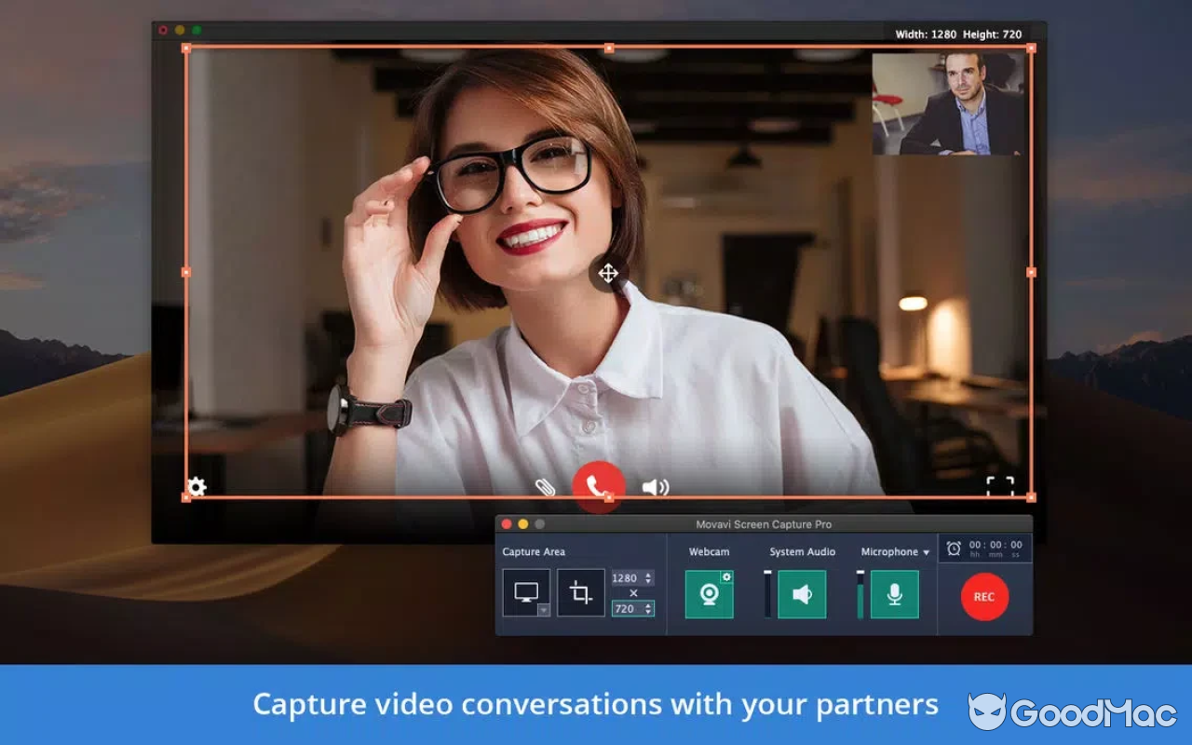Adjust the microphone level slider

[859, 593]
